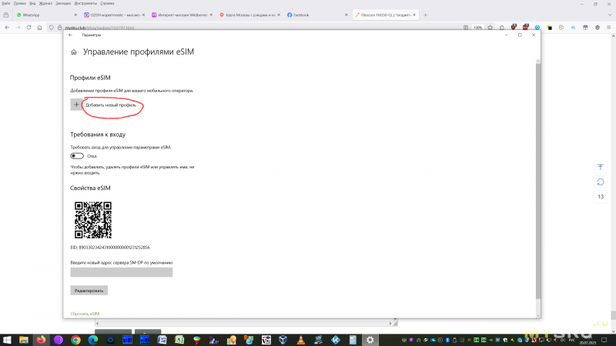Open the Правка menu in Firefox
This screenshot has width=616, height=346.
pyautogui.click(x=20, y=3)
